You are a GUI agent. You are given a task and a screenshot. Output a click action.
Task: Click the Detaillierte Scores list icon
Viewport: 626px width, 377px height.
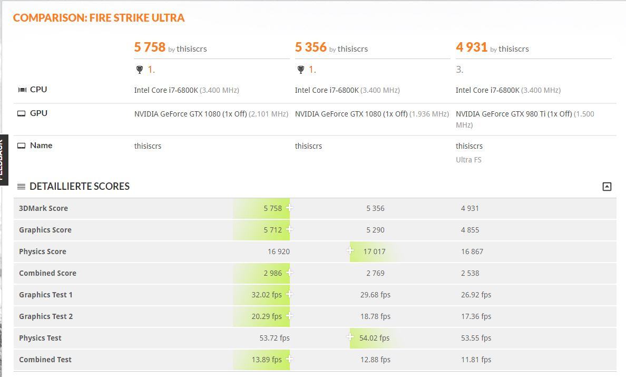coord(21,187)
